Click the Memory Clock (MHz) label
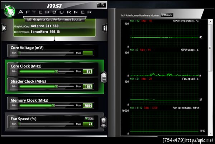The height and width of the screenshot is (144, 215). click(29, 100)
